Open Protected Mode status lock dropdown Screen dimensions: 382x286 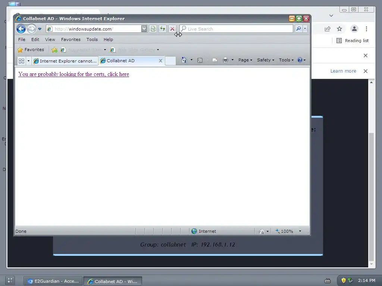[264, 231]
